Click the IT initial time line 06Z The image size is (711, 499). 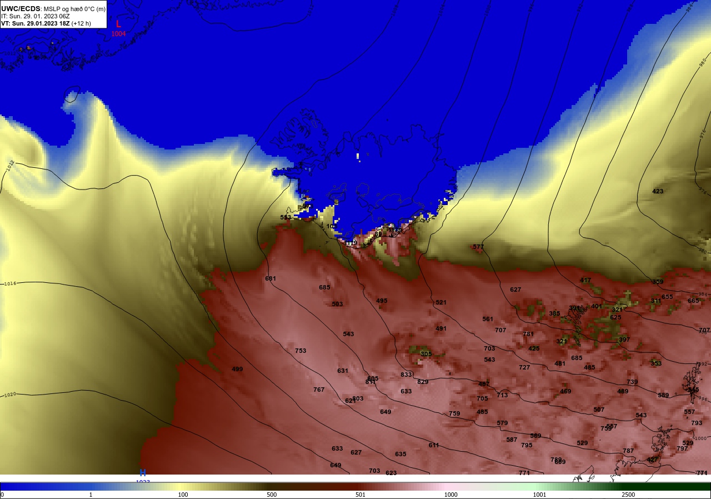click(36, 16)
